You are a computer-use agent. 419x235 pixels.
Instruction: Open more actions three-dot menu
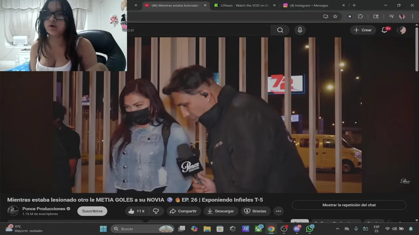pos(278,211)
